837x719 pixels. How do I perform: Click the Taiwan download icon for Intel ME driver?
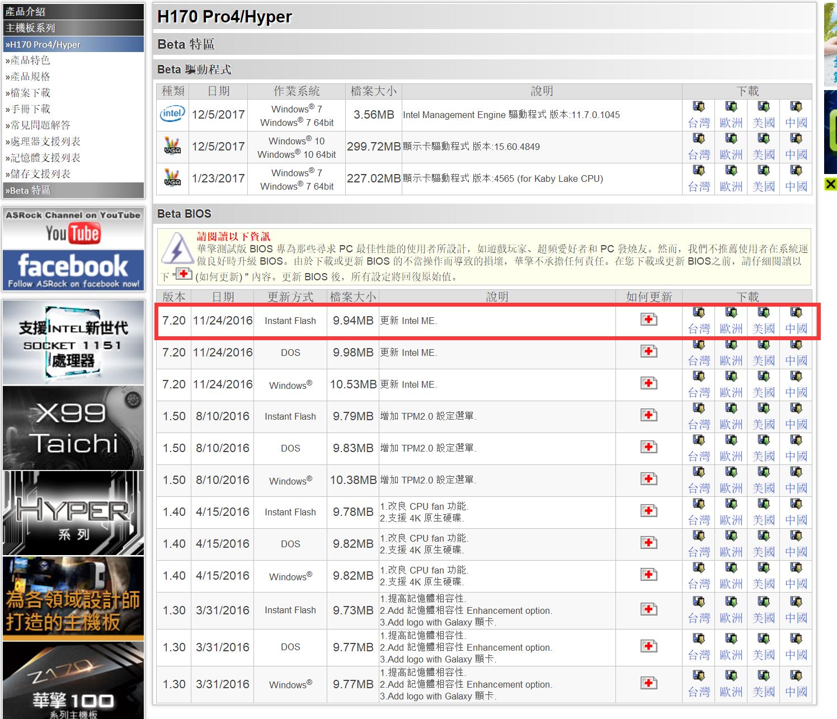699,107
